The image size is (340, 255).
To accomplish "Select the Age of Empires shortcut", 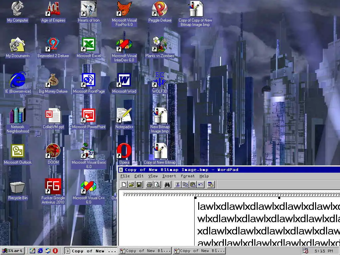I will tap(53, 11).
